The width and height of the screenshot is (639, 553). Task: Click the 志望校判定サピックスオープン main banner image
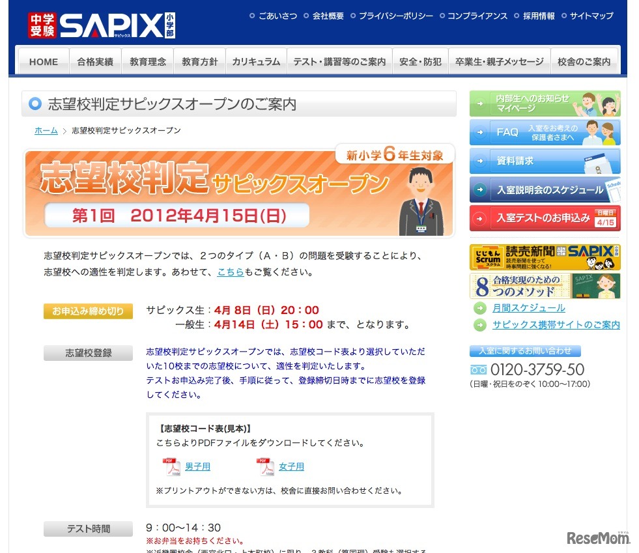(239, 191)
